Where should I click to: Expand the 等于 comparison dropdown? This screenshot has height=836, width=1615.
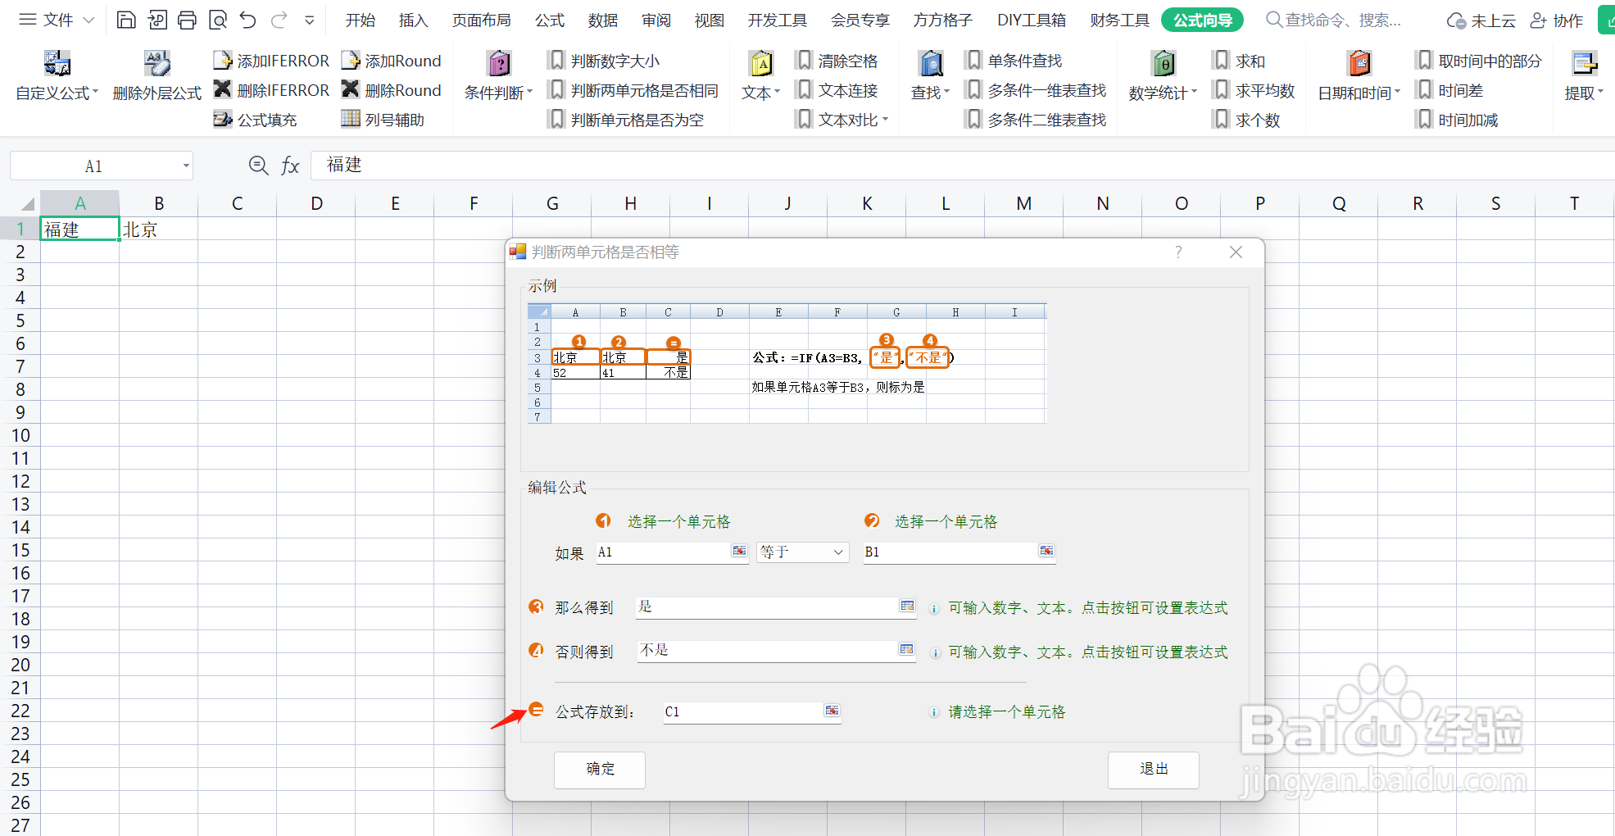point(838,552)
